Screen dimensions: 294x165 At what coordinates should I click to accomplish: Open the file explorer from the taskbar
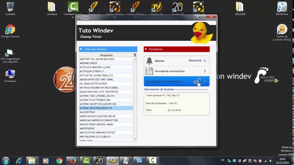pos(32,161)
